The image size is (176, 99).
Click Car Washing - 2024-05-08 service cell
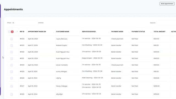[92, 71]
